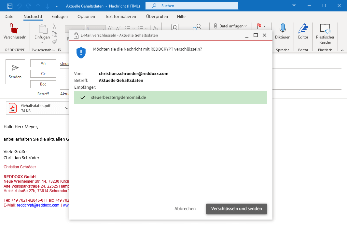The height and width of the screenshot is (246, 347).
Task: Switch to the Überprüfen tab
Action: 157,16
